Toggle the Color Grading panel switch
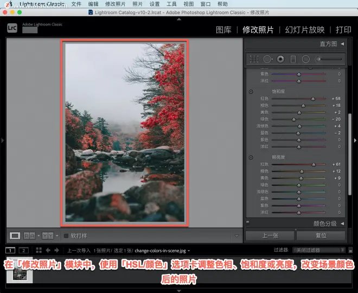This screenshot has width=358, height=293. (x=248, y=222)
